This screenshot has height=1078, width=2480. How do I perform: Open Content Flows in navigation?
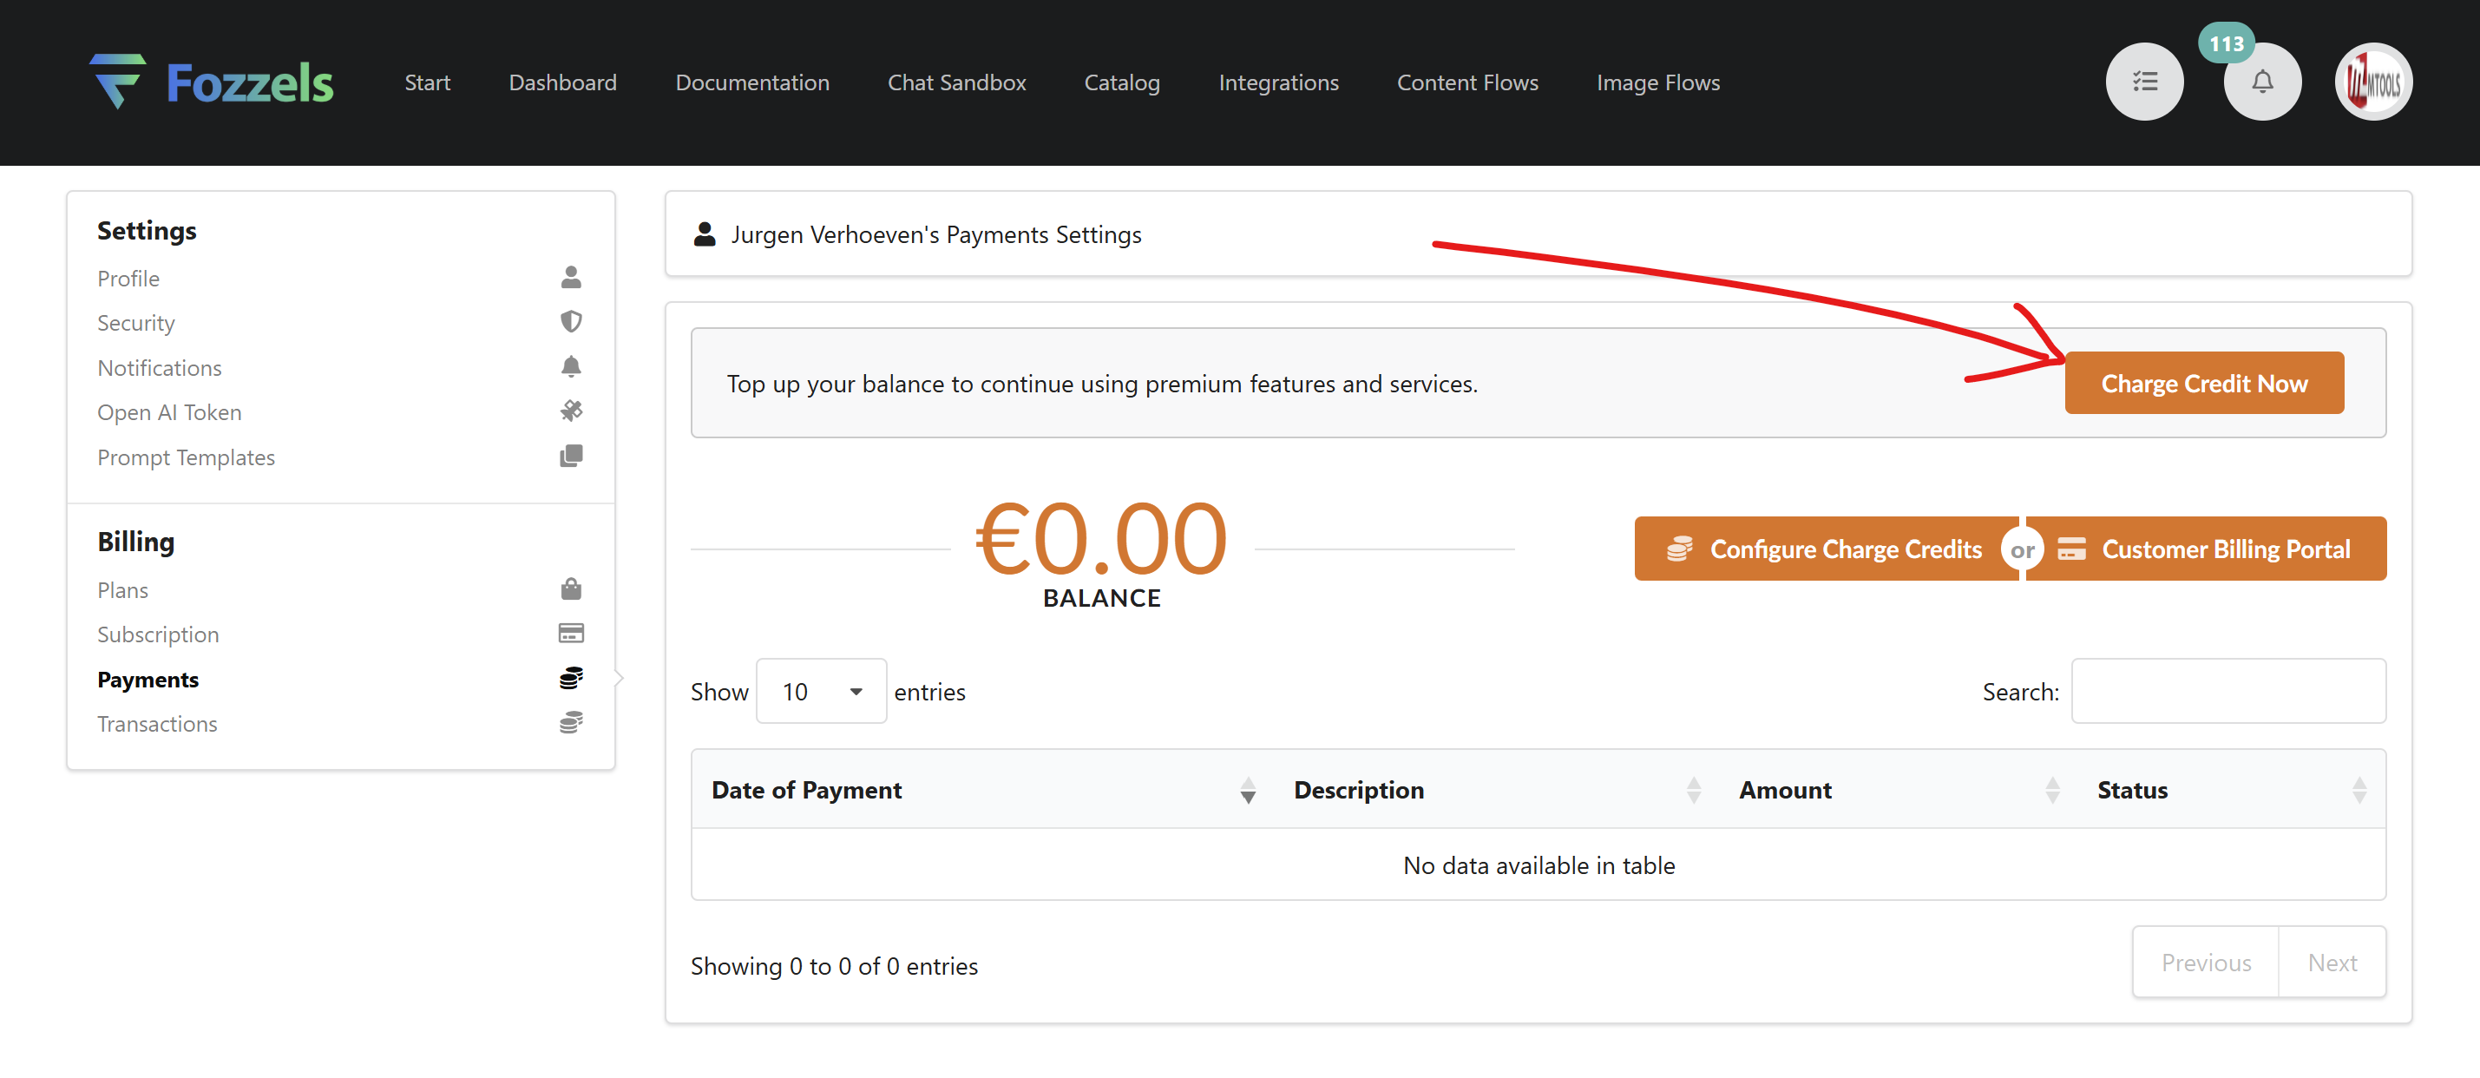[x=1467, y=82]
